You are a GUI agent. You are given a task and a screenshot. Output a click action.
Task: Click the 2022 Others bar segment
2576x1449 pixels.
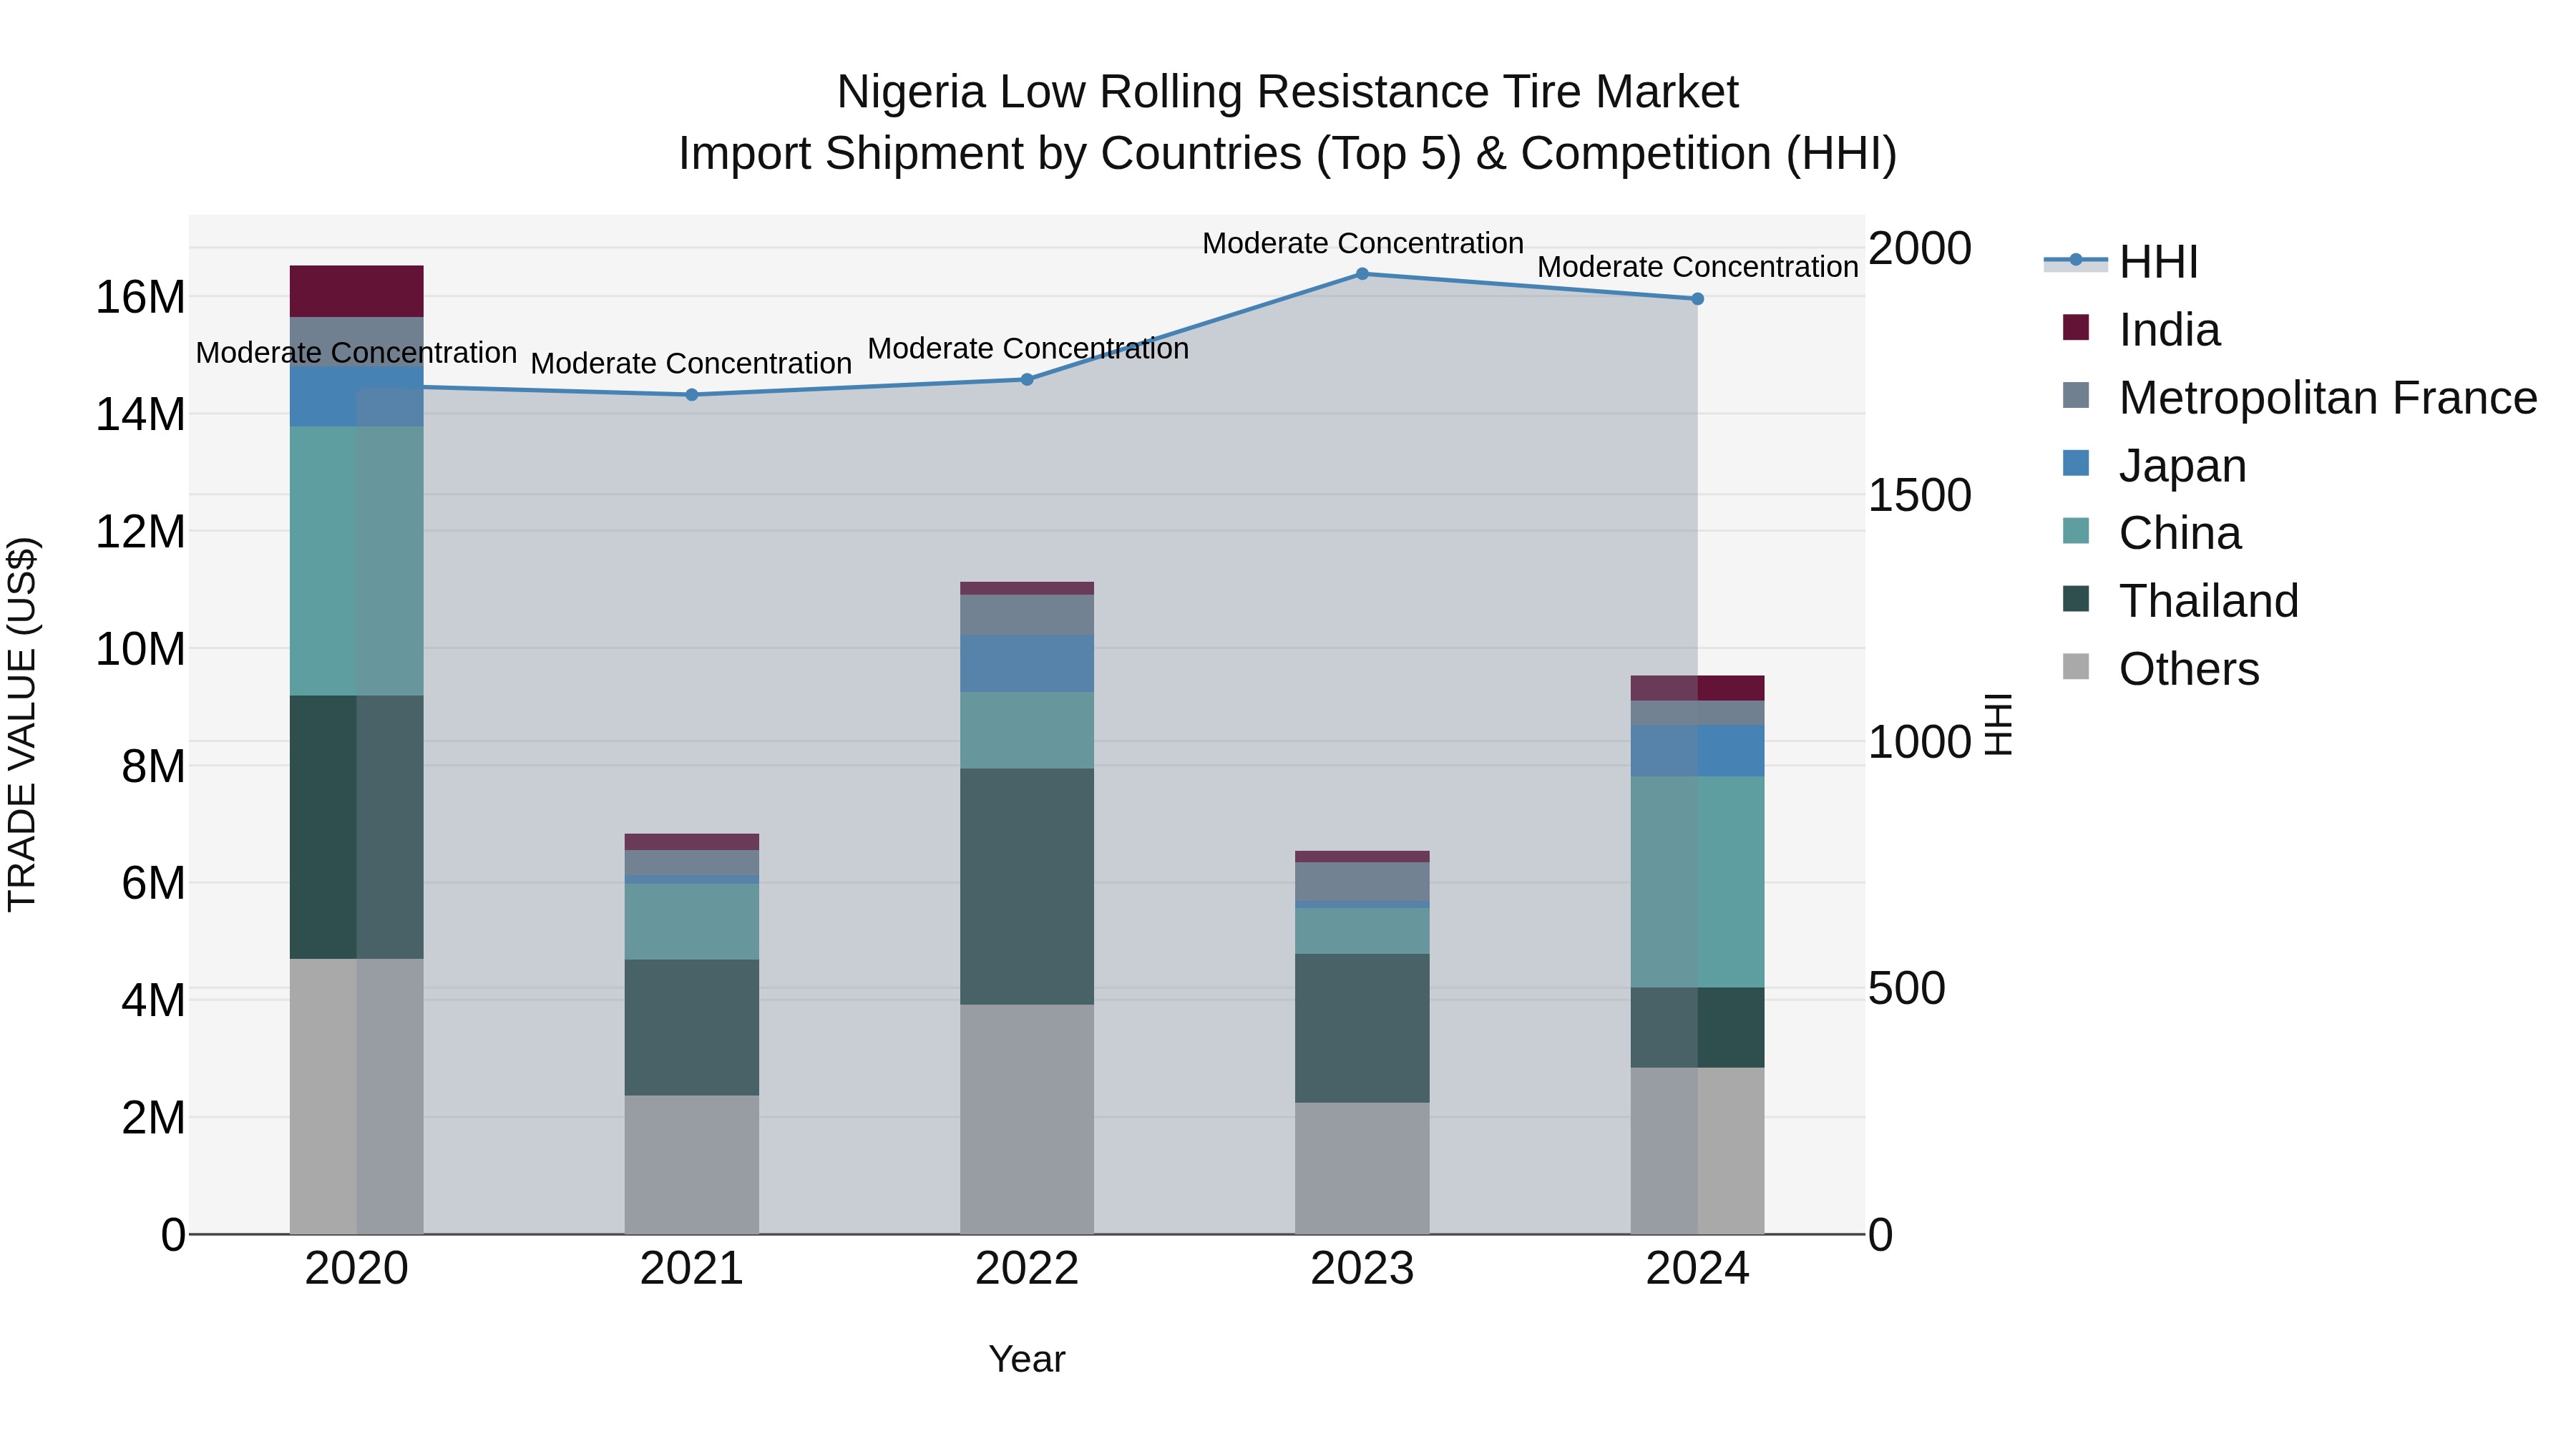click(1027, 1119)
